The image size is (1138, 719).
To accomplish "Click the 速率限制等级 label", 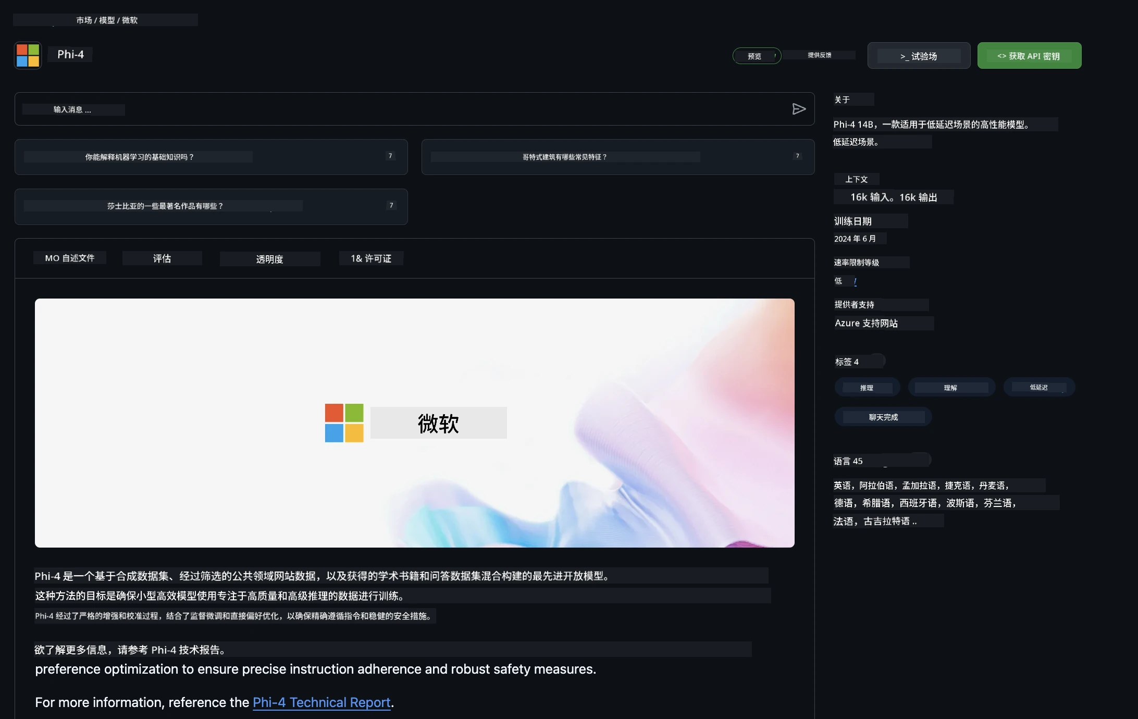I will click(857, 262).
